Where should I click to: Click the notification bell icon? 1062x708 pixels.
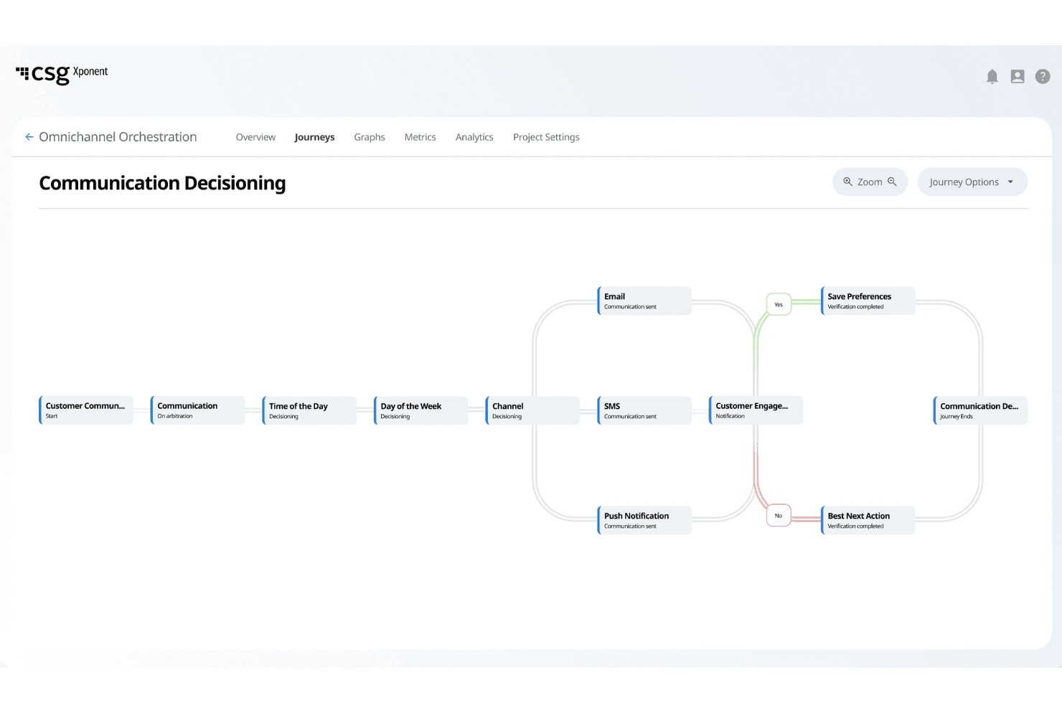click(992, 77)
